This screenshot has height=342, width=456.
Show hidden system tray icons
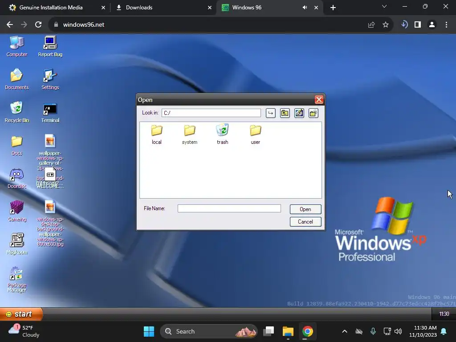[345, 331]
